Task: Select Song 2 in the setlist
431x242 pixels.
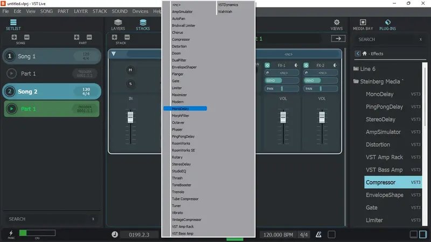Action: tap(52, 91)
